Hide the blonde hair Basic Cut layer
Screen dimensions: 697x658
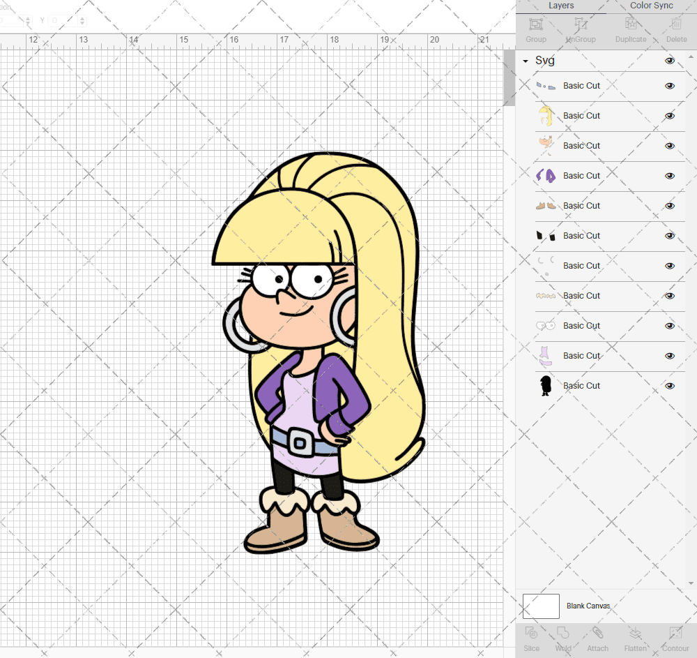tap(670, 115)
